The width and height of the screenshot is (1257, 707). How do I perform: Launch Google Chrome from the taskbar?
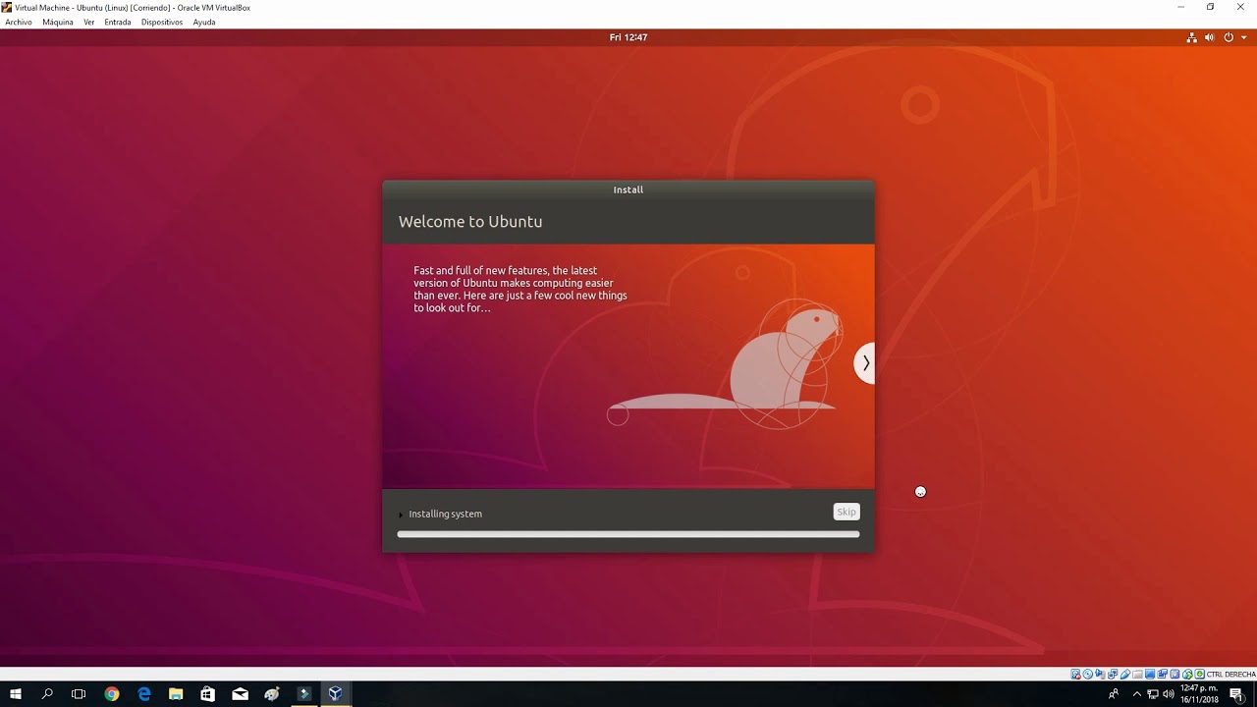coord(112,694)
